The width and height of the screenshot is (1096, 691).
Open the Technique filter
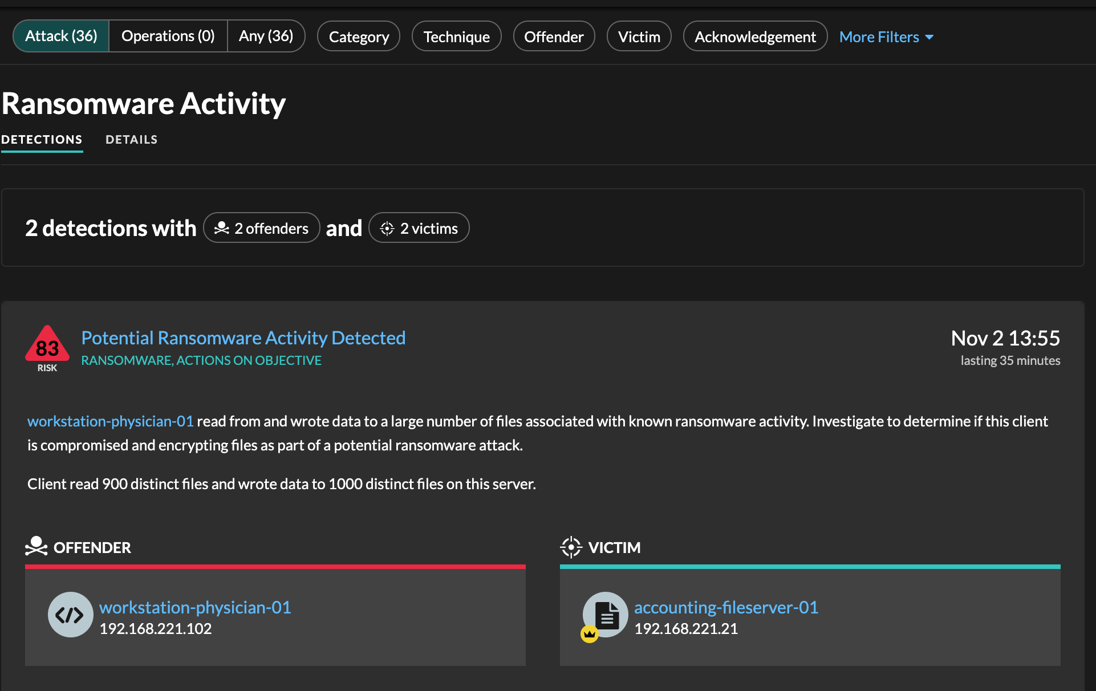pos(457,36)
